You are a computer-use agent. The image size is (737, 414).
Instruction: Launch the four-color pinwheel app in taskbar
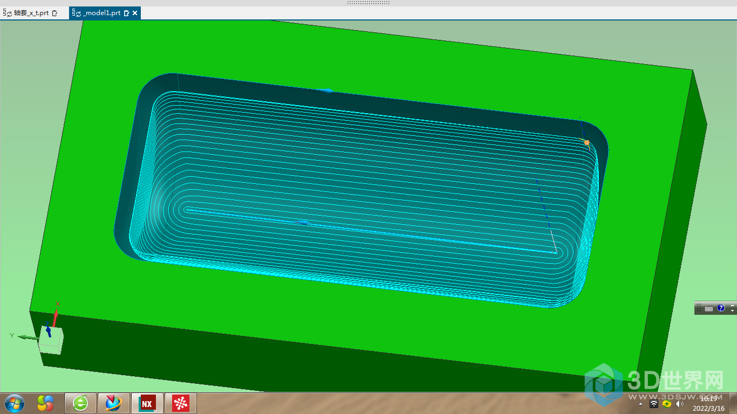click(46, 403)
